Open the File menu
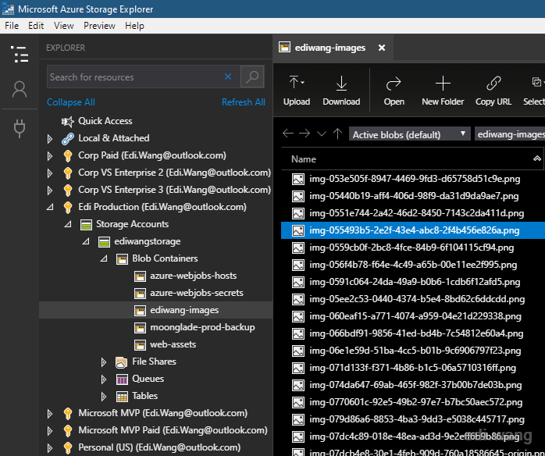Image resolution: width=545 pixels, height=456 pixels. click(12, 26)
